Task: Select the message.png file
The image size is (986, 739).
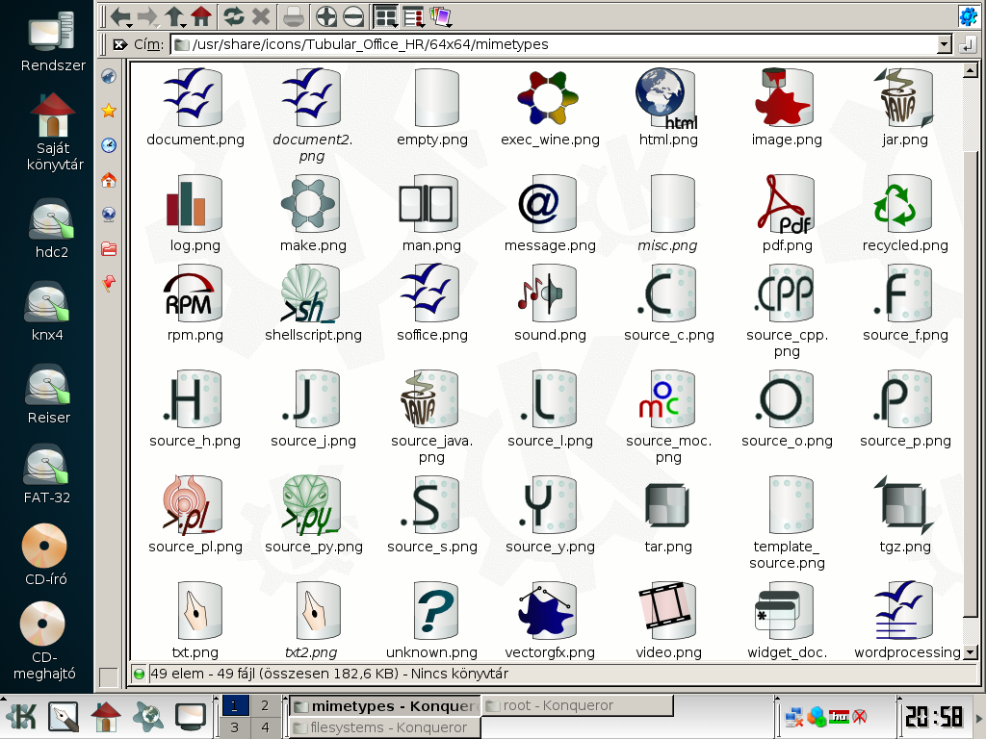Action: click(550, 213)
